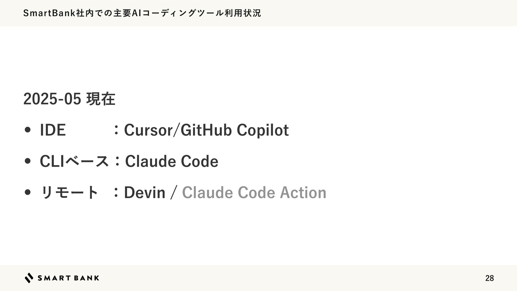
Task: Click the SMART BANK wordmark in footer
Action: click(68, 278)
